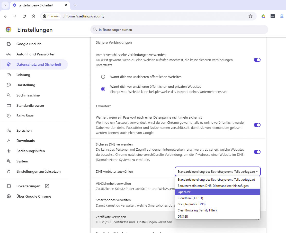Choose Benutzerdefinierten DNS-Dienstanbieter hinzufügen option
The width and height of the screenshot is (286, 233).
tap(218, 186)
